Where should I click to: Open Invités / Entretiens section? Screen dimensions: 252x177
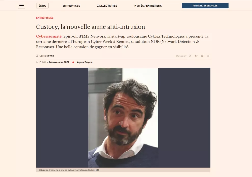pos(148,6)
